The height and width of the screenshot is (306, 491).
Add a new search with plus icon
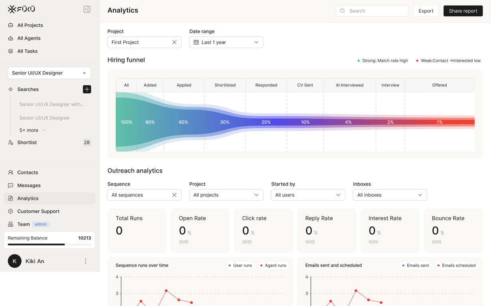click(87, 89)
